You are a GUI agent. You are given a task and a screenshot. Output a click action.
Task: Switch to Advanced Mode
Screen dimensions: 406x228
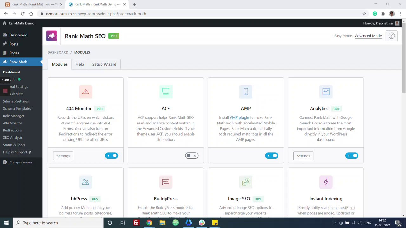(368, 36)
